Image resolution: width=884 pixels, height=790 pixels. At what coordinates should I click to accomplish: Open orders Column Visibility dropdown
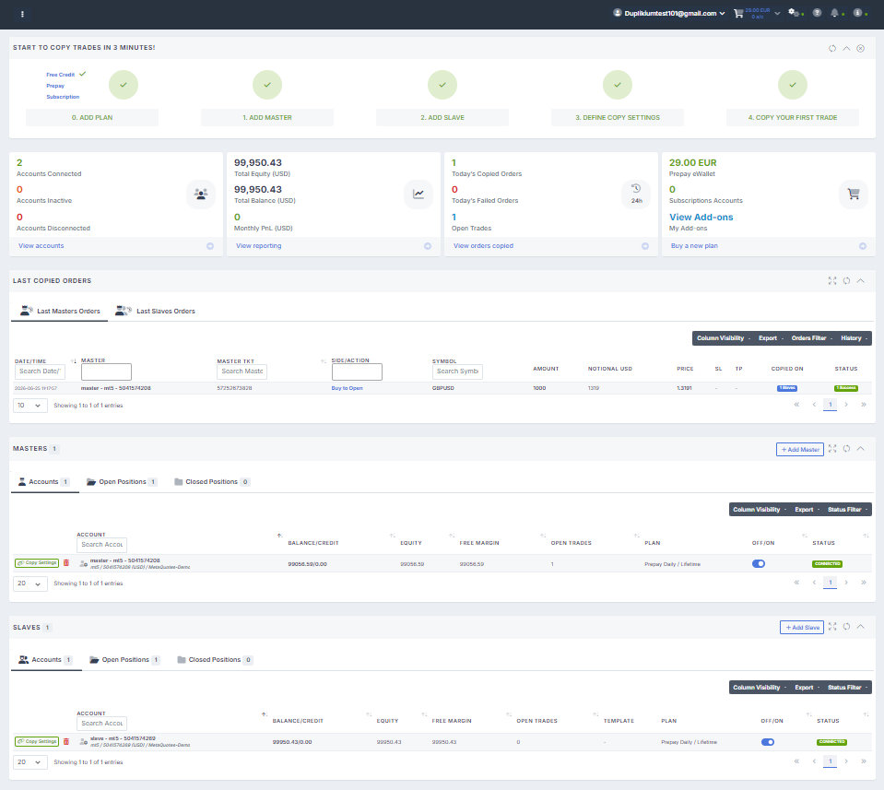pyautogui.click(x=724, y=338)
